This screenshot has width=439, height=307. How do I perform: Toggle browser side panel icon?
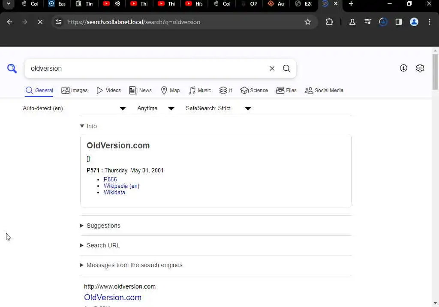pyautogui.click(x=398, y=22)
